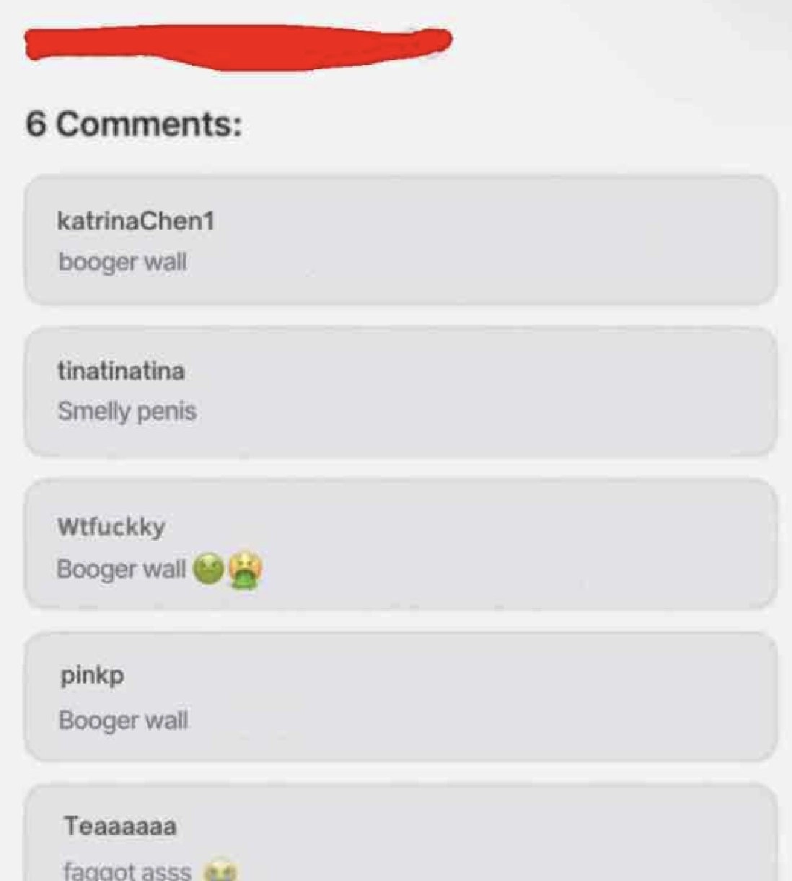This screenshot has width=792, height=881.
Task: Click the red scribbled-out title bar
Action: [238, 45]
